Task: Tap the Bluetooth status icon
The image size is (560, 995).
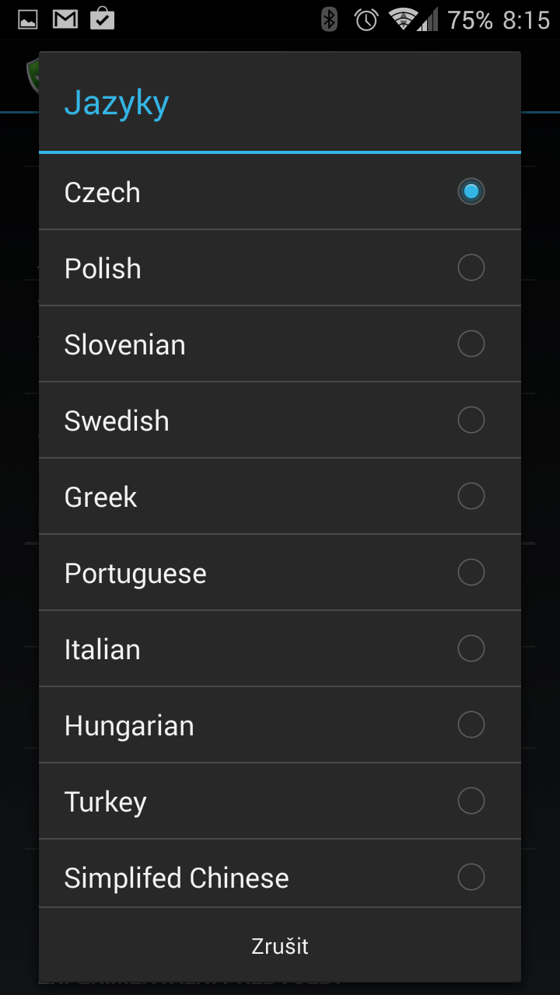Action: 329,19
